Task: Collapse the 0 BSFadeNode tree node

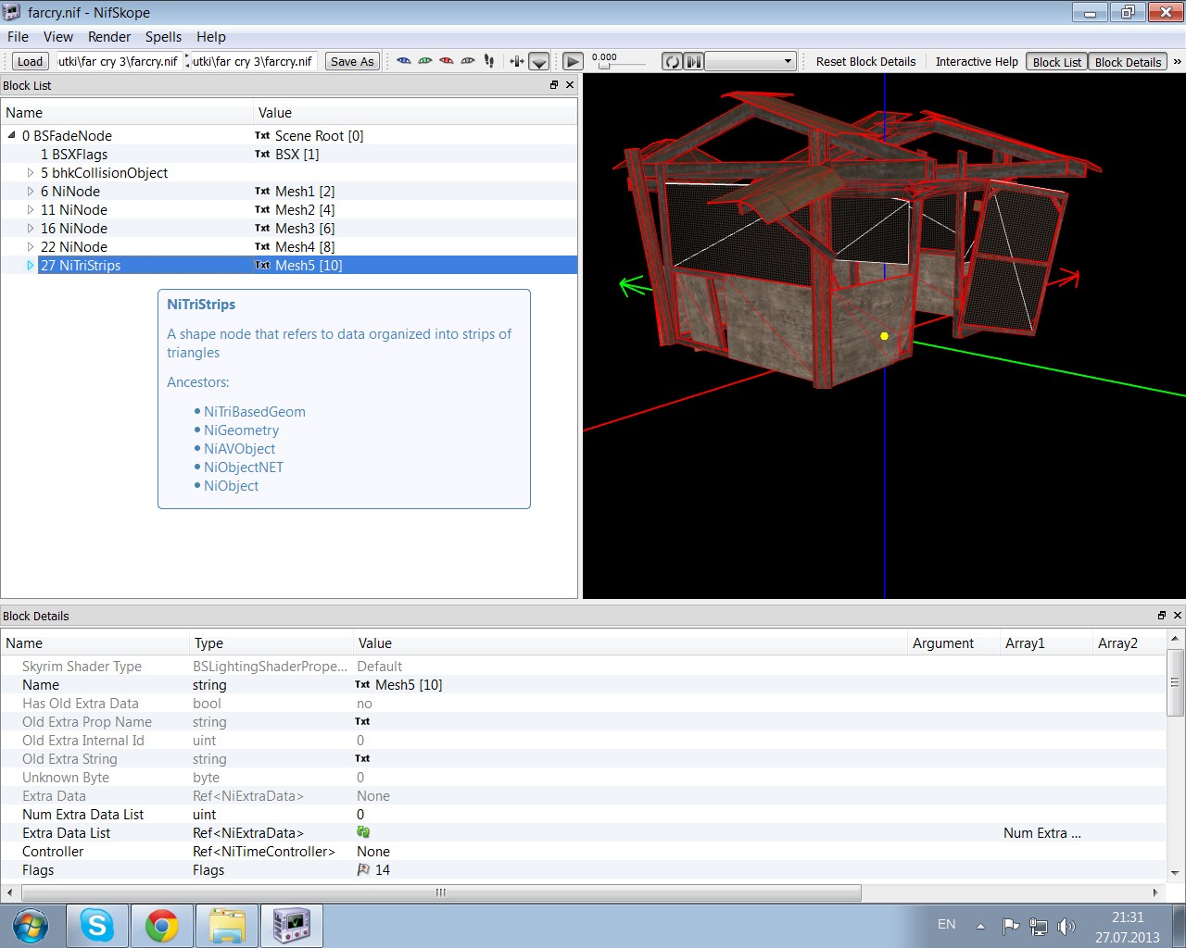Action: (x=12, y=135)
